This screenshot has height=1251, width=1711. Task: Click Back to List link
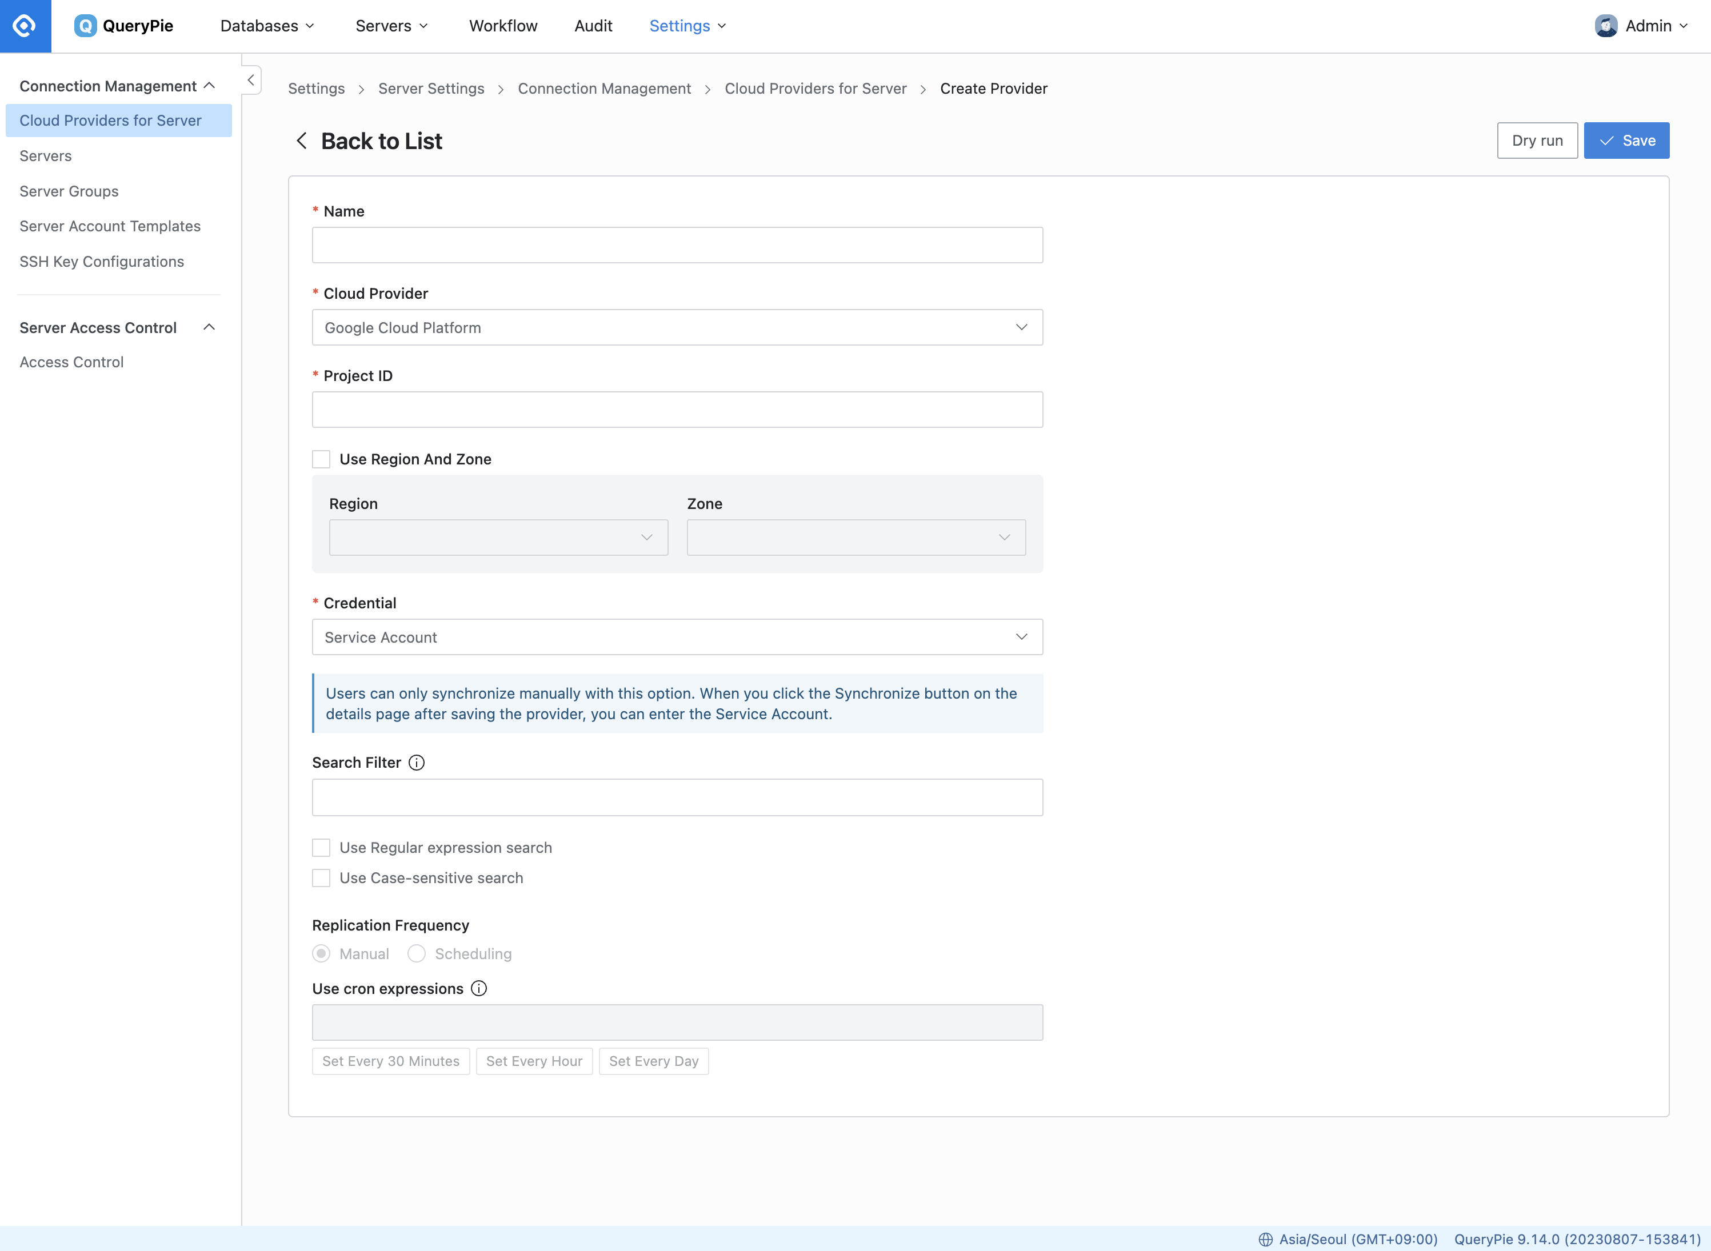click(381, 141)
